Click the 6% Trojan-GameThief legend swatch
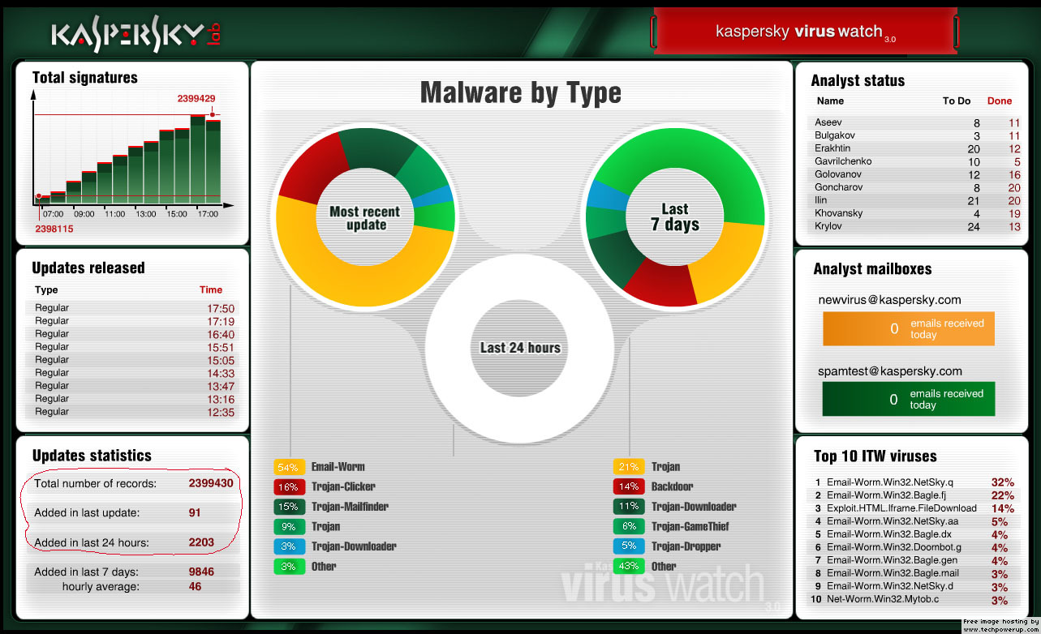The height and width of the screenshot is (634, 1041). click(x=629, y=526)
